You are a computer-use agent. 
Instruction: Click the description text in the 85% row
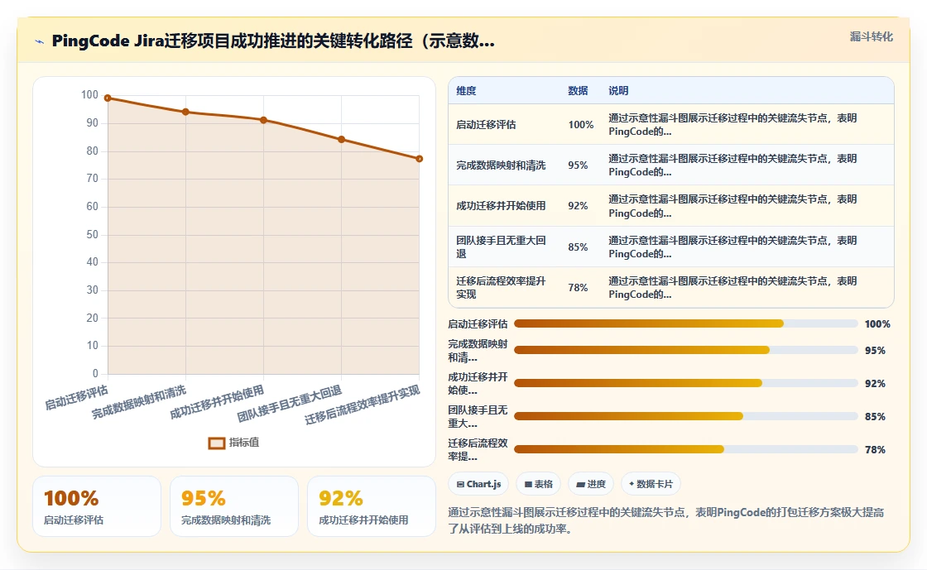[732, 247]
